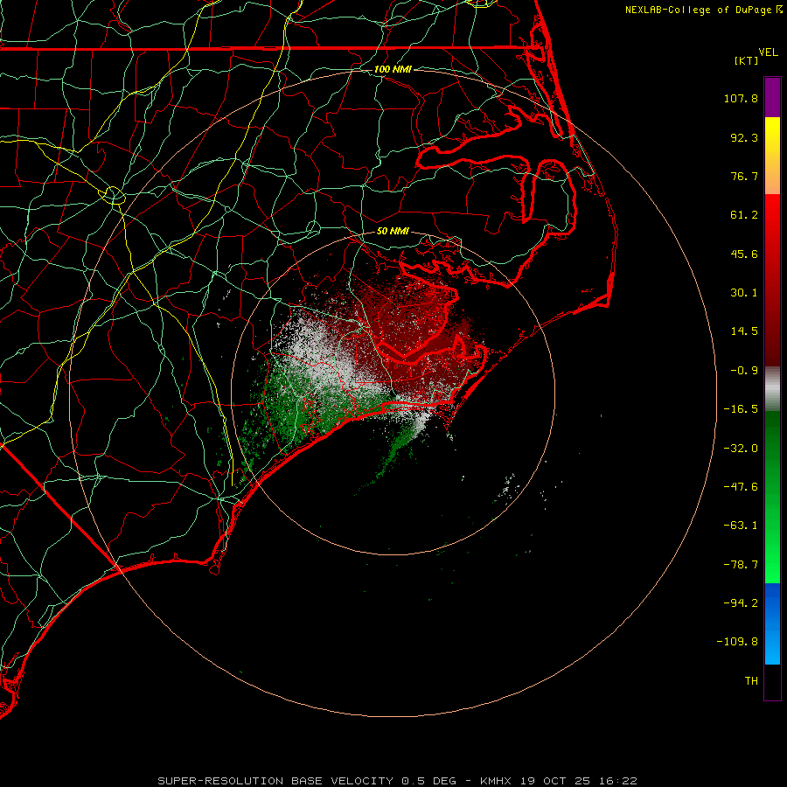
Task: Click the [KT] units label
Action: 746,60
